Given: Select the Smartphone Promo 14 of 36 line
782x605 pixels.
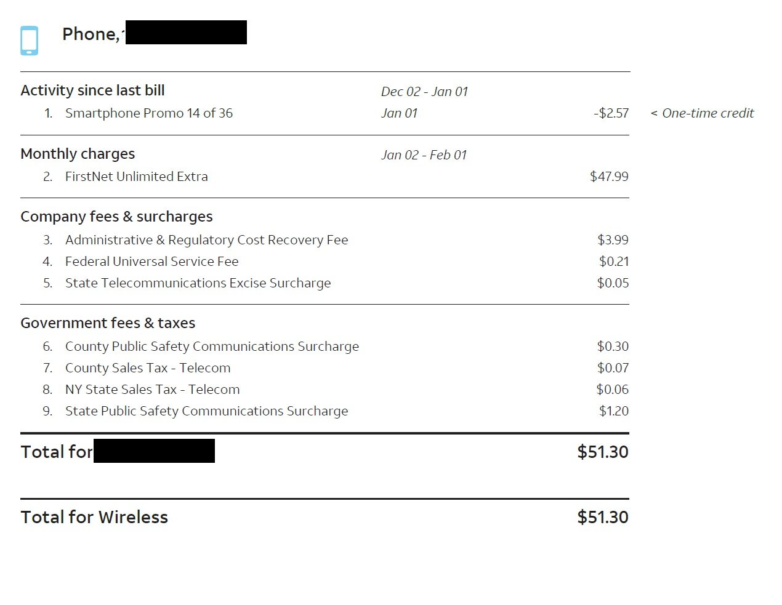Looking at the screenshot, I should coord(148,113).
